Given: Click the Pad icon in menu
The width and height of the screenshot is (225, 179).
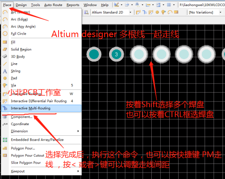Looking at the screenshot, I should click(x=5, y=78).
